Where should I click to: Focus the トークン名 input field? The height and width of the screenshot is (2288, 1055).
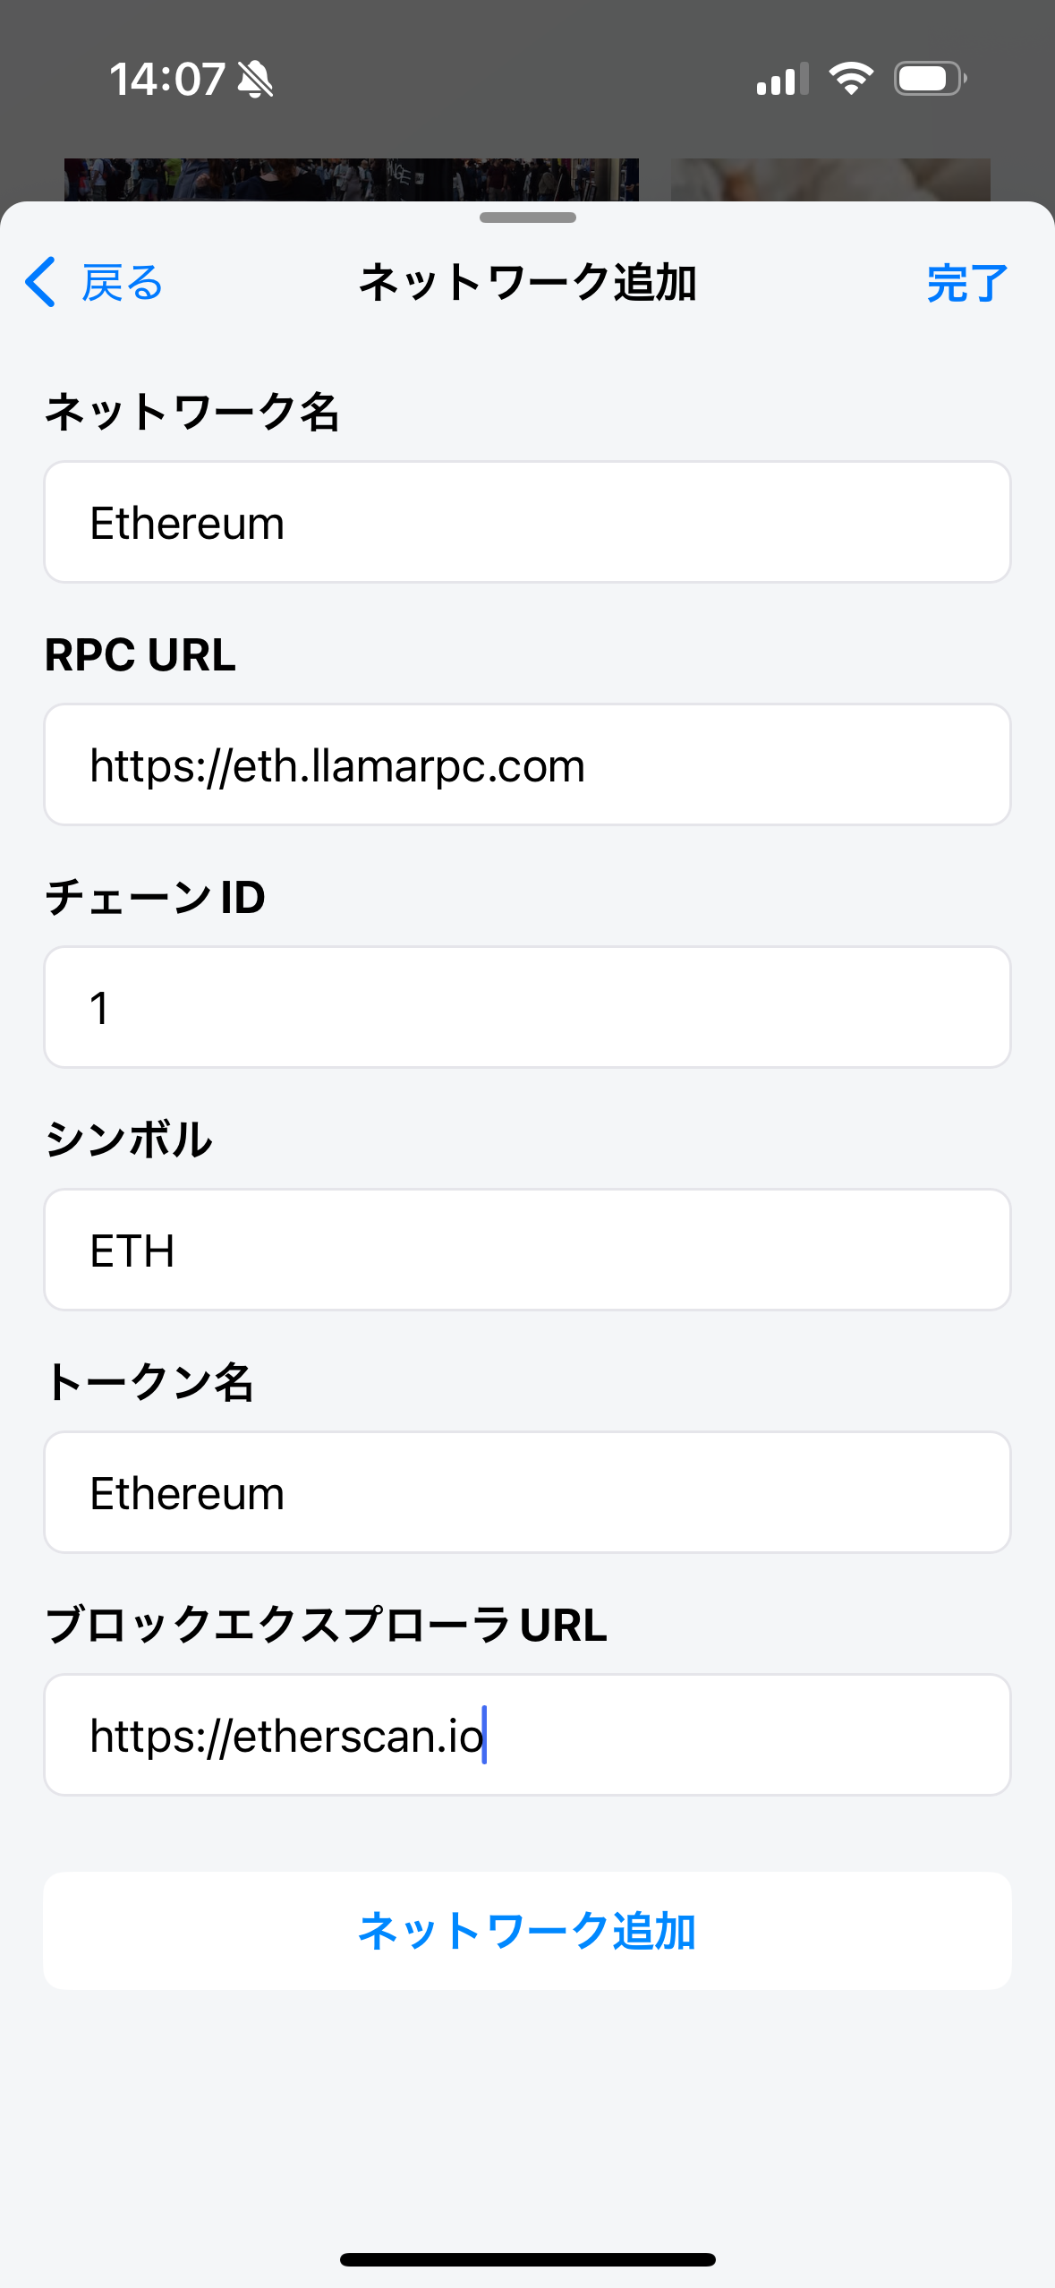(527, 1493)
